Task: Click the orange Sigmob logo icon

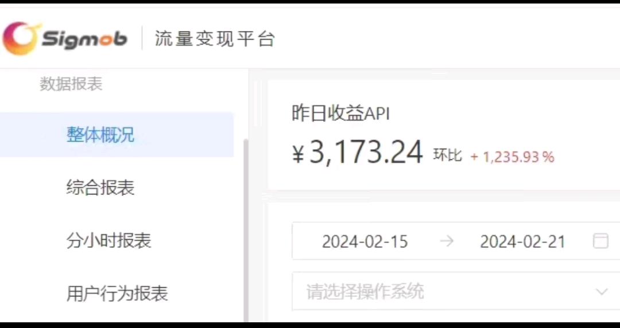Action: point(21,38)
